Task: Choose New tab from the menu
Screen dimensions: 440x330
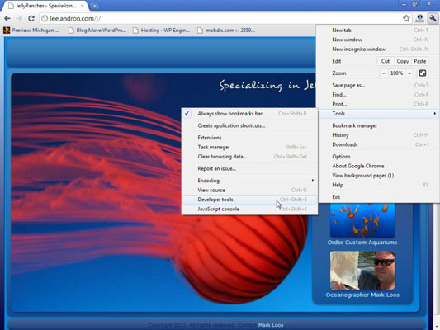Action: 379,31
